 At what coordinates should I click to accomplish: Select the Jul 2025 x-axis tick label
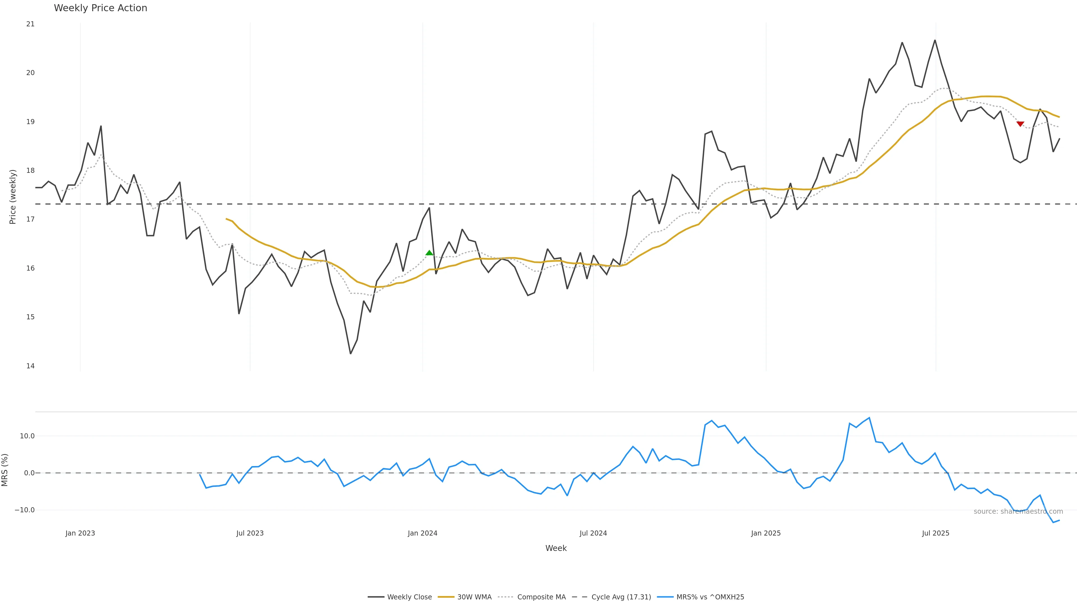click(x=935, y=533)
